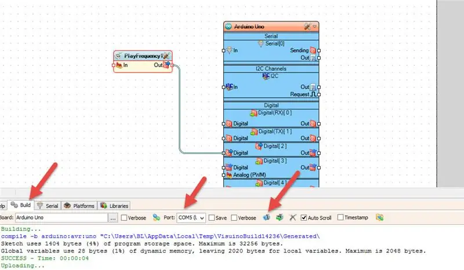Click the Request clock pin icon
The image size is (464, 270).
tap(313, 94)
